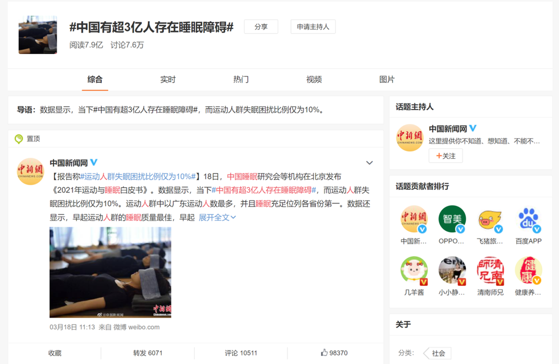The width and height of the screenshot is (559, 364).
Task: Open contributor 飞猪旅… pig avatar
Action: click(x=490, y=219)
